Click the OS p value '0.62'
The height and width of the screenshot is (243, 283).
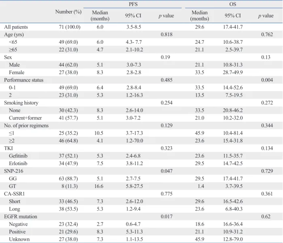coord(266,217)
